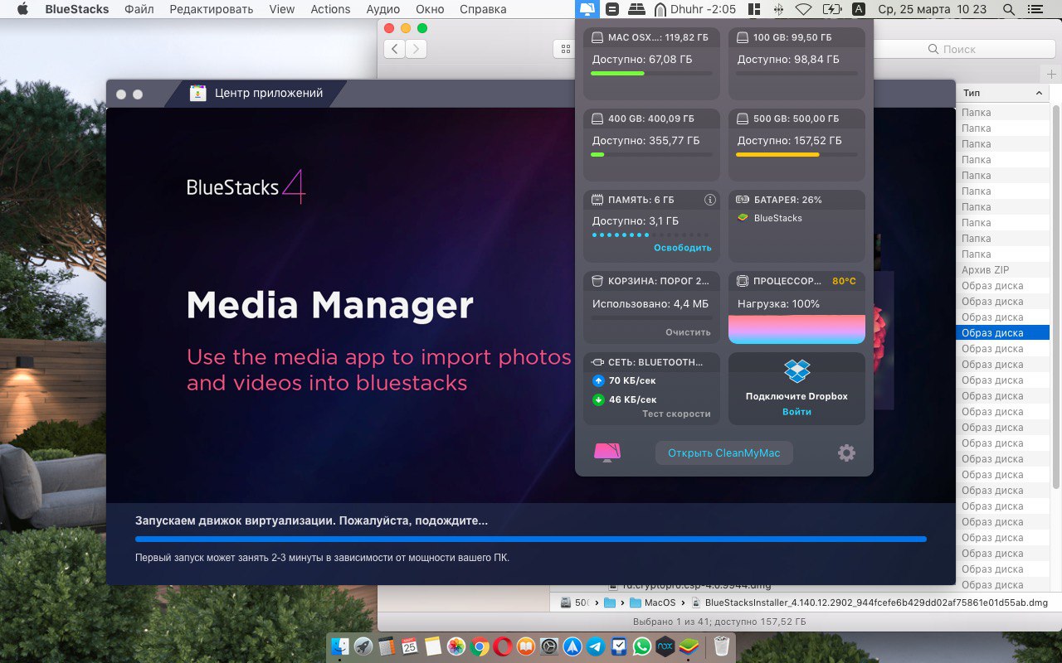1062x663 pixels.
Task: Open the Файл menu
Action: coord(139,9)
